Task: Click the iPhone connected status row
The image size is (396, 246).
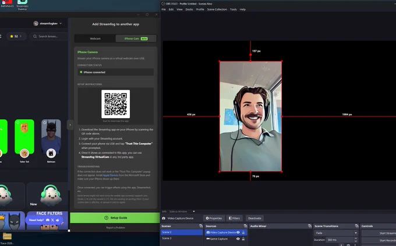Action: pos(115,72)
